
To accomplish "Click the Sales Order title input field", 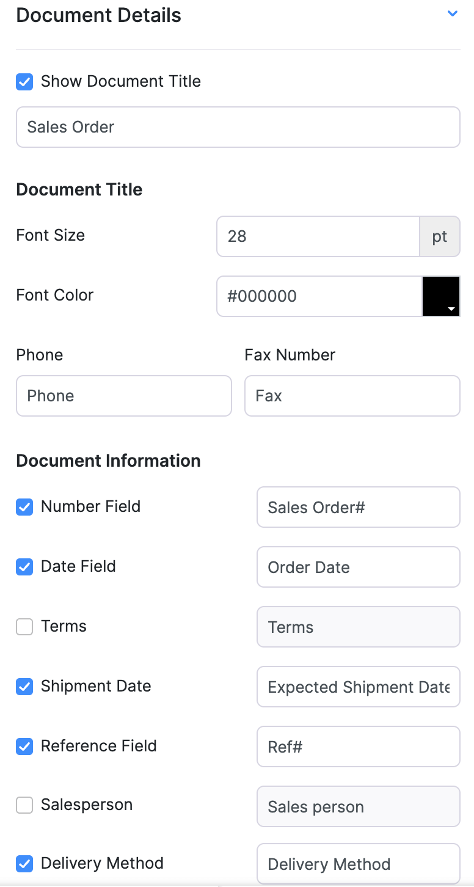I will (238, 127).
